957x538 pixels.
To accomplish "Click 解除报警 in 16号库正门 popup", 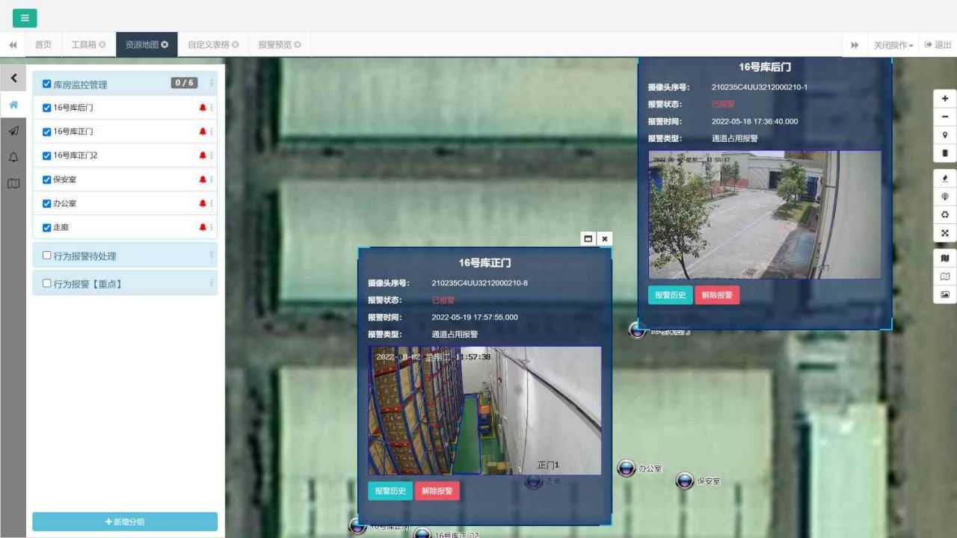I will coord(437,491).
